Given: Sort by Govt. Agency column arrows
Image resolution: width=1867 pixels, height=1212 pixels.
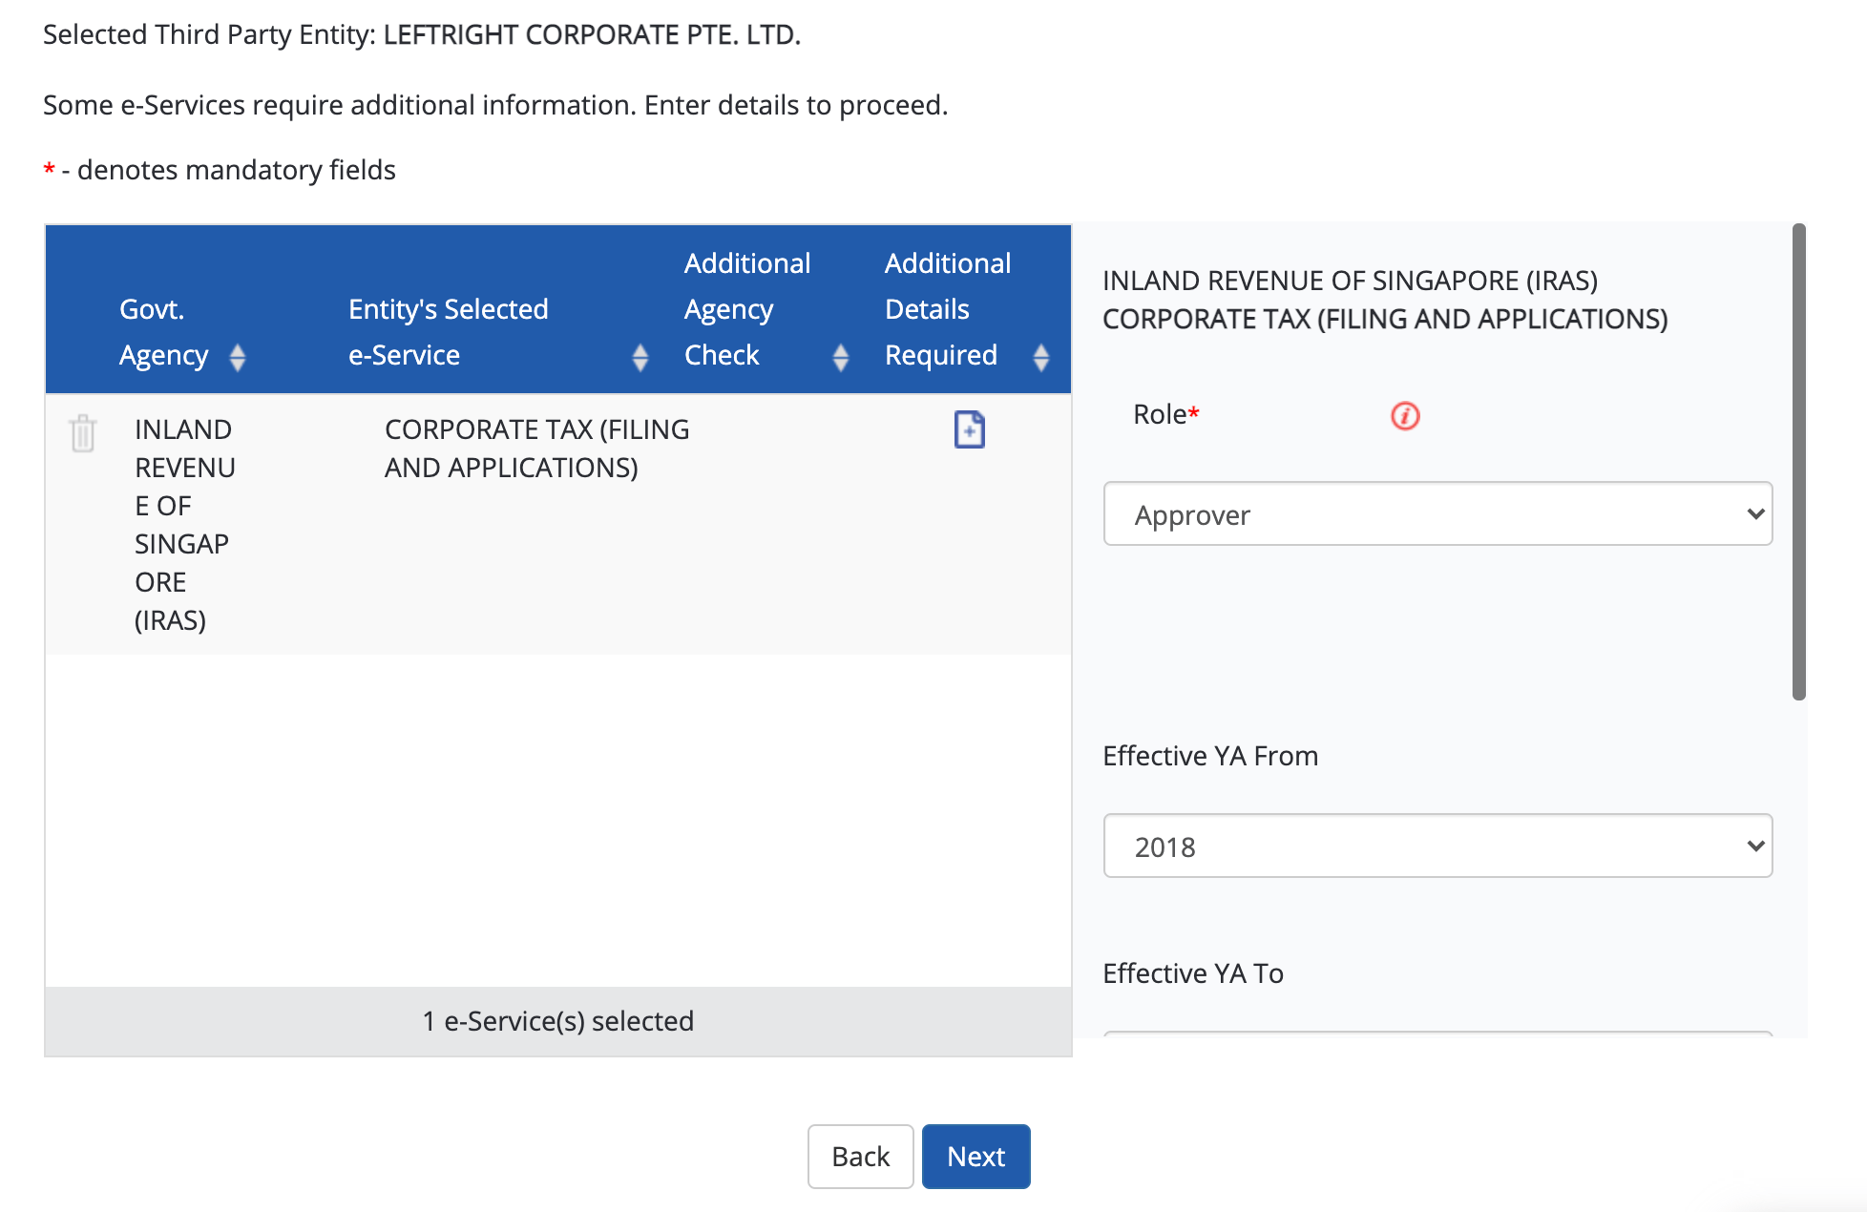Looking at the screenshot, I should [238, 358].
